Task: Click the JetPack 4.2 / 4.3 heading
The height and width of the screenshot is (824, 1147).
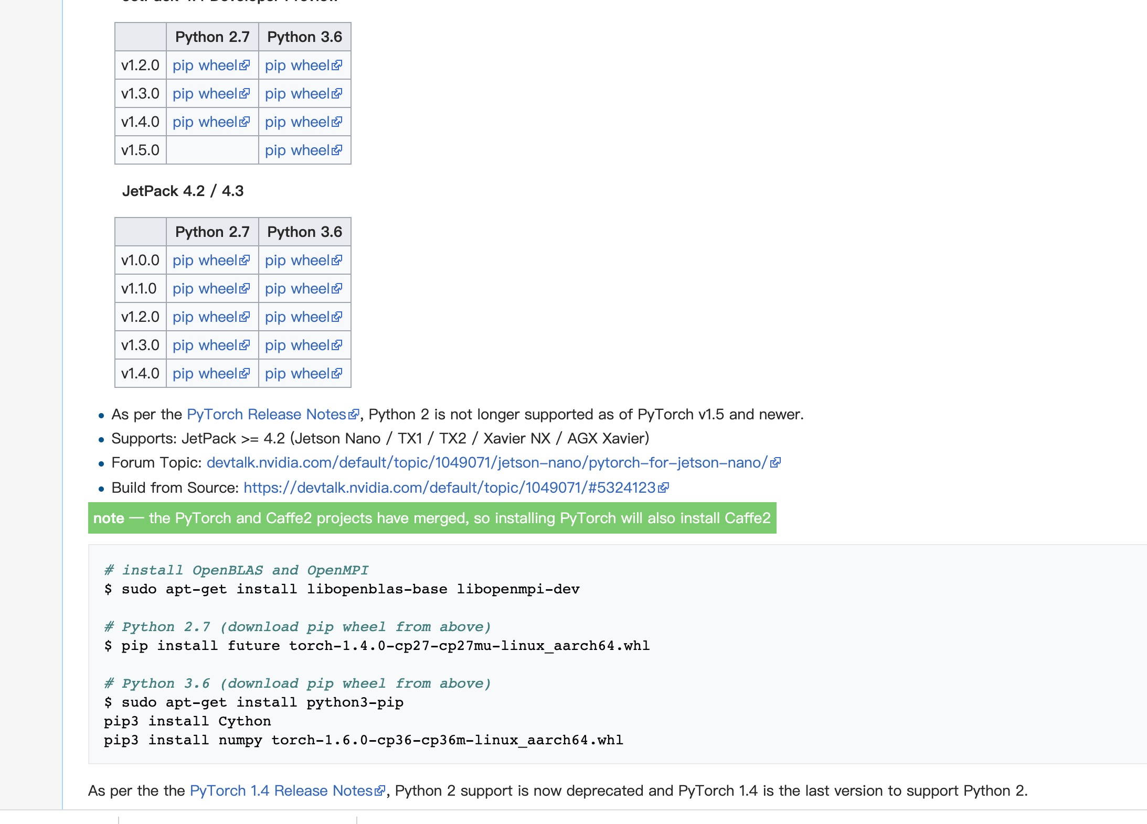Action: pyautogui.click(x=183, y=191)
